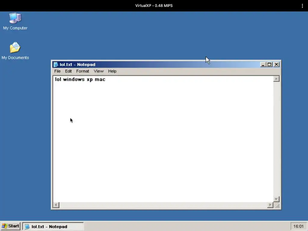This screenshot has height=231, width=308.
Task: Click in text 'lol windows xp mac'
Action: 80,79
